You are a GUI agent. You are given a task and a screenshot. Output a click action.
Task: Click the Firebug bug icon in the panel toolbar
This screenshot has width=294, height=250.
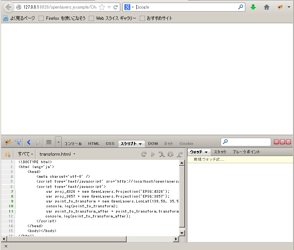[8, 142]
